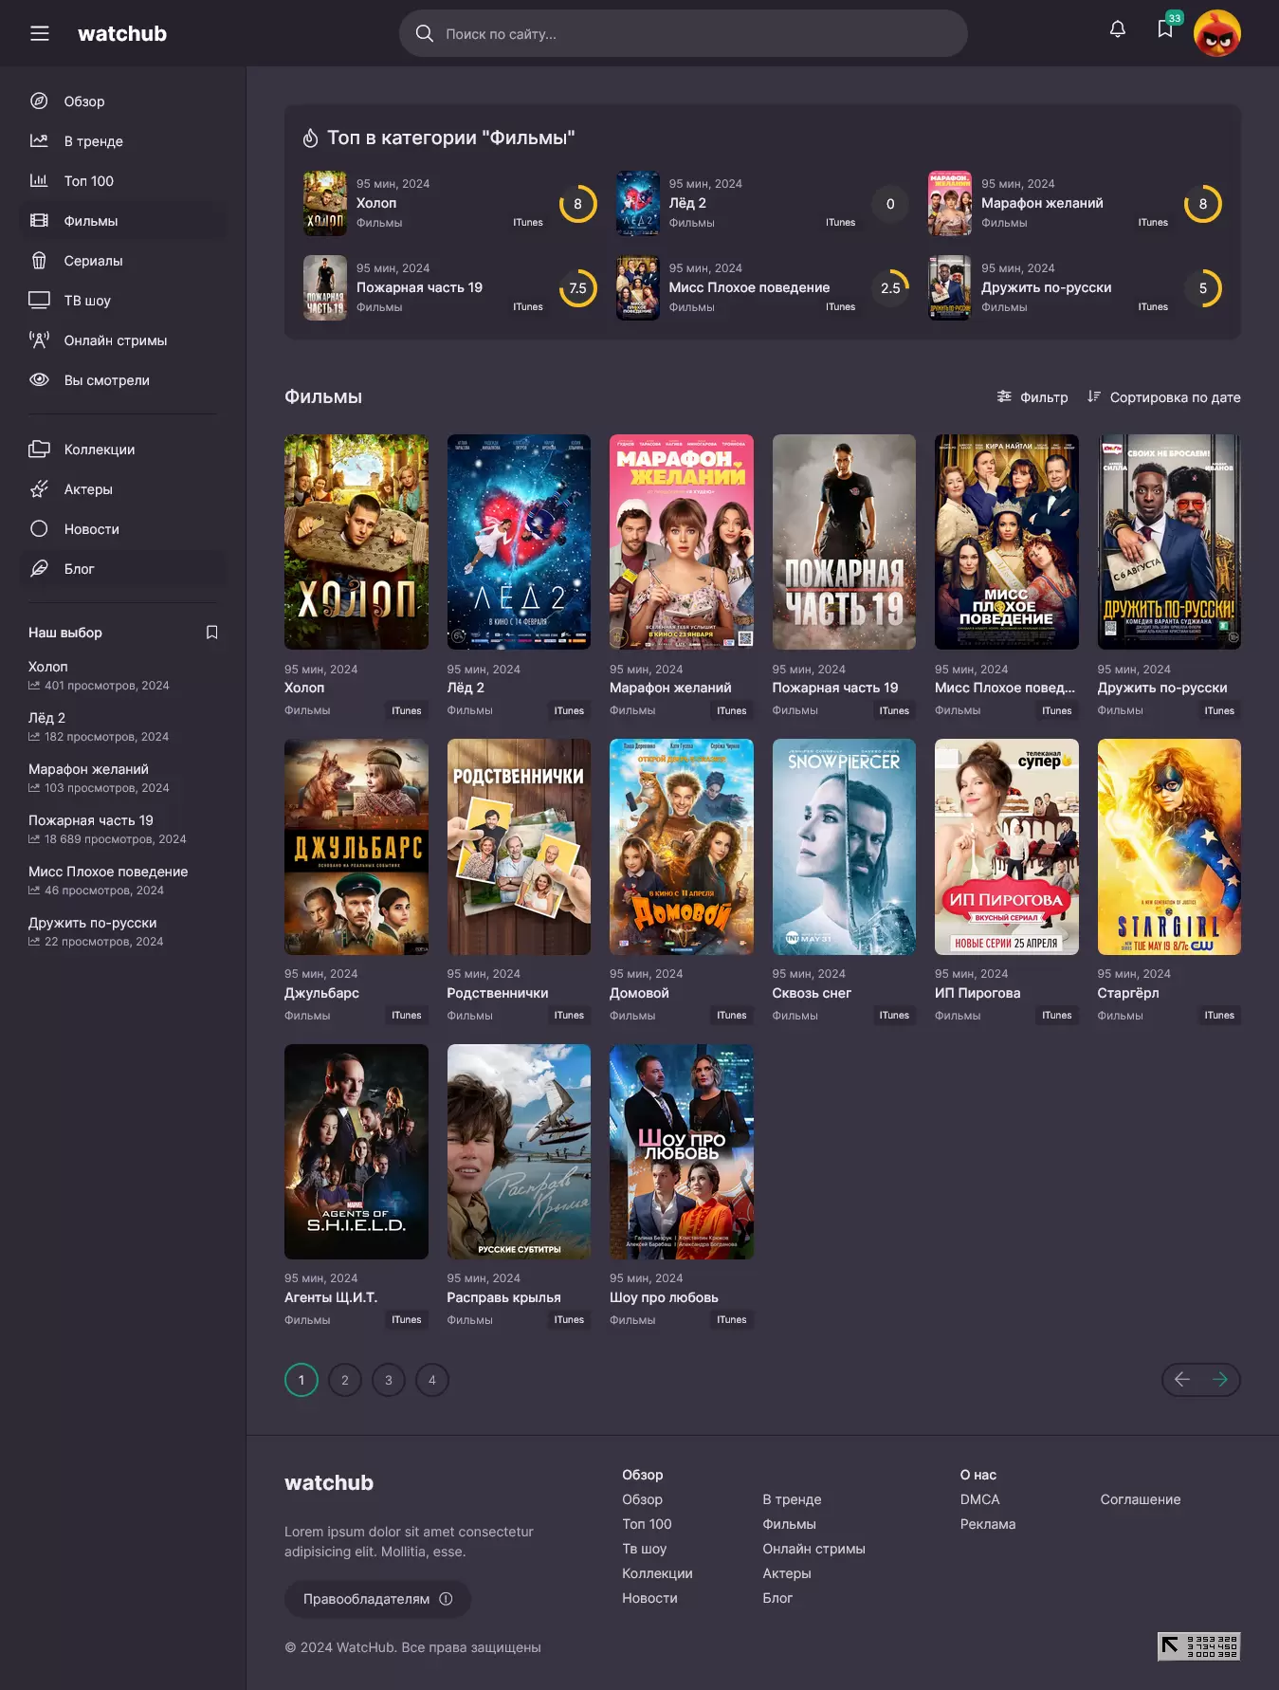Click the Фильмы film strip icon
The image size is (1279, 1690).
[39, 221]
